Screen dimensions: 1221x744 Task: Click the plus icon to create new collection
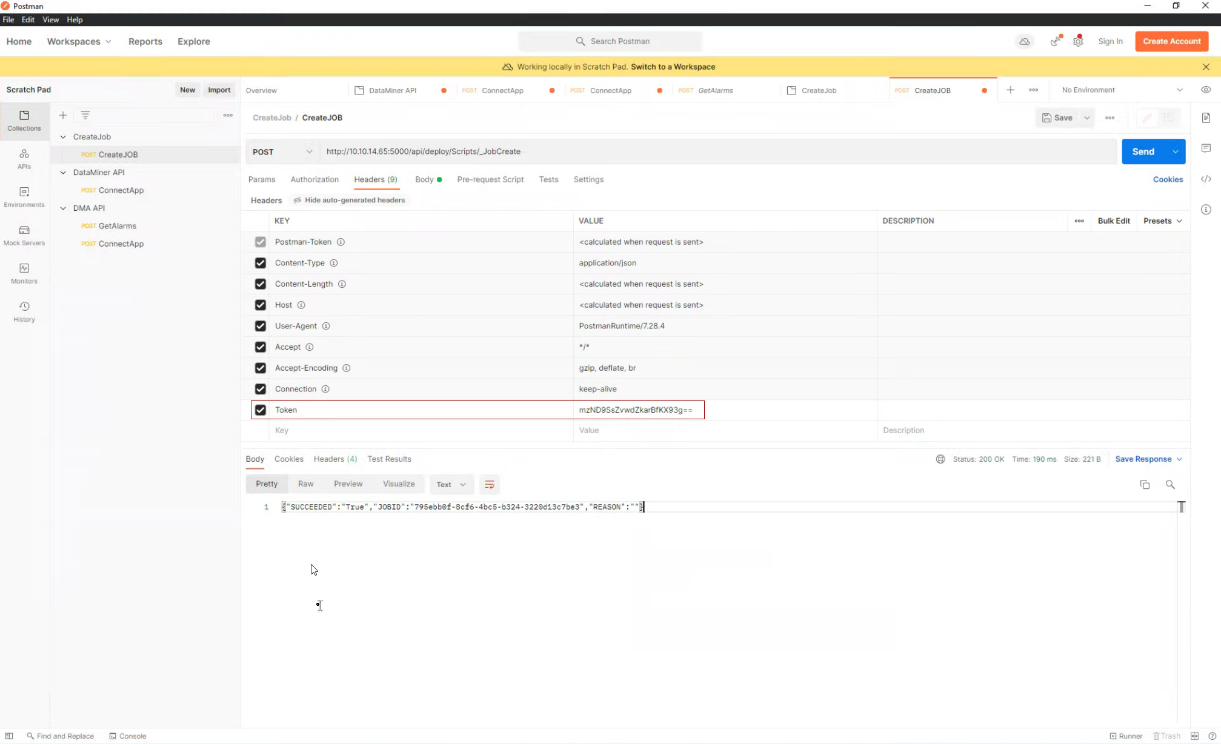[63, 115]
